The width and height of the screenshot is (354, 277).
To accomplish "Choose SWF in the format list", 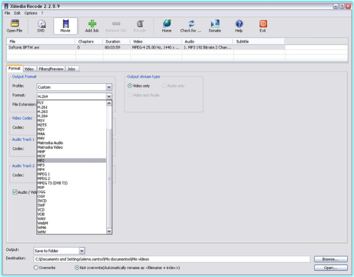I will point(71,205).
